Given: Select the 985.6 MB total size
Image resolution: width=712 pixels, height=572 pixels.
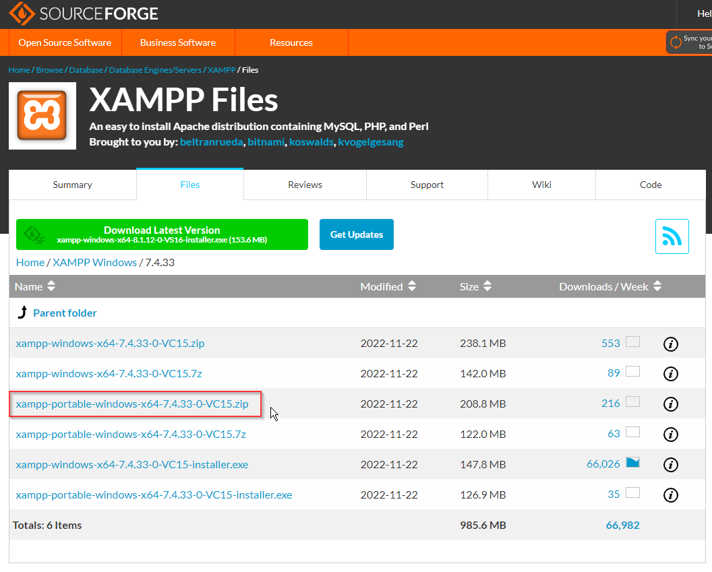Looking at the screenshot, I should coord(483,526).
